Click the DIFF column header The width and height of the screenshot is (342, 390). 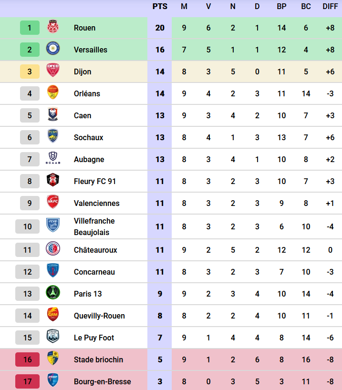(330, 7)
